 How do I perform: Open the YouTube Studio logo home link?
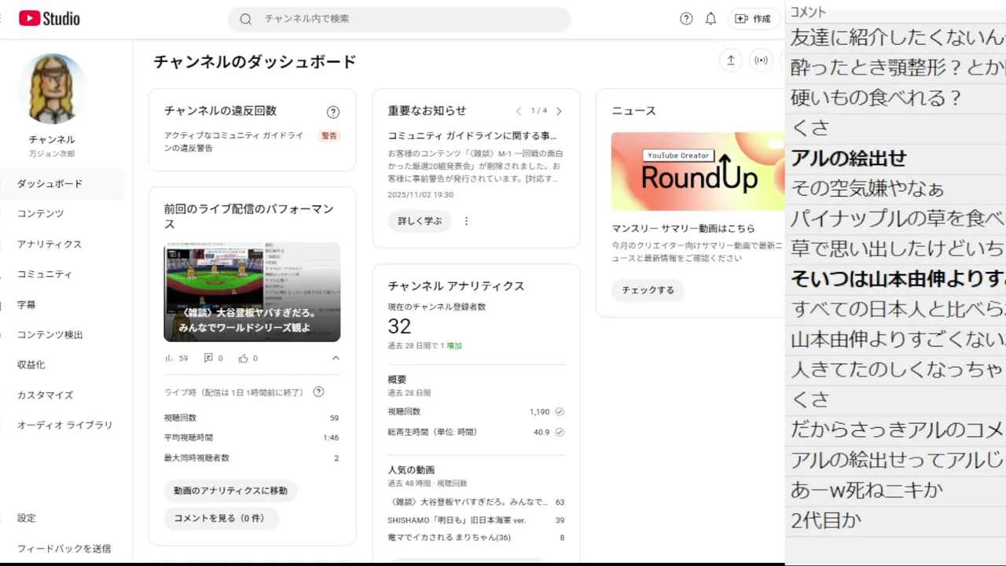[x=50, y=18]
